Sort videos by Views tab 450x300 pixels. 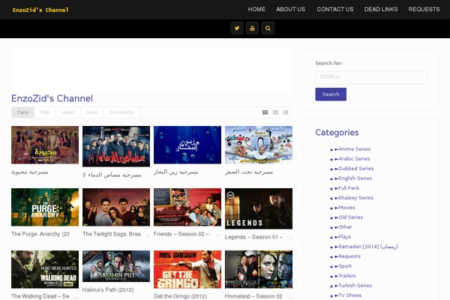[67, 112]
